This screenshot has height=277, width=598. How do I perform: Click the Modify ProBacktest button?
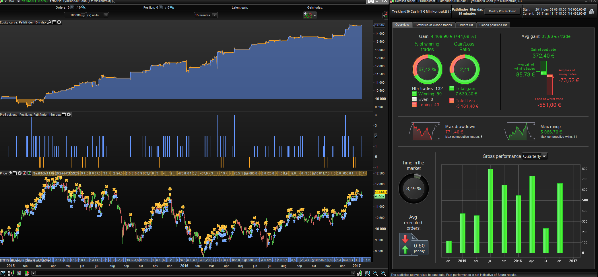(502, 11)
